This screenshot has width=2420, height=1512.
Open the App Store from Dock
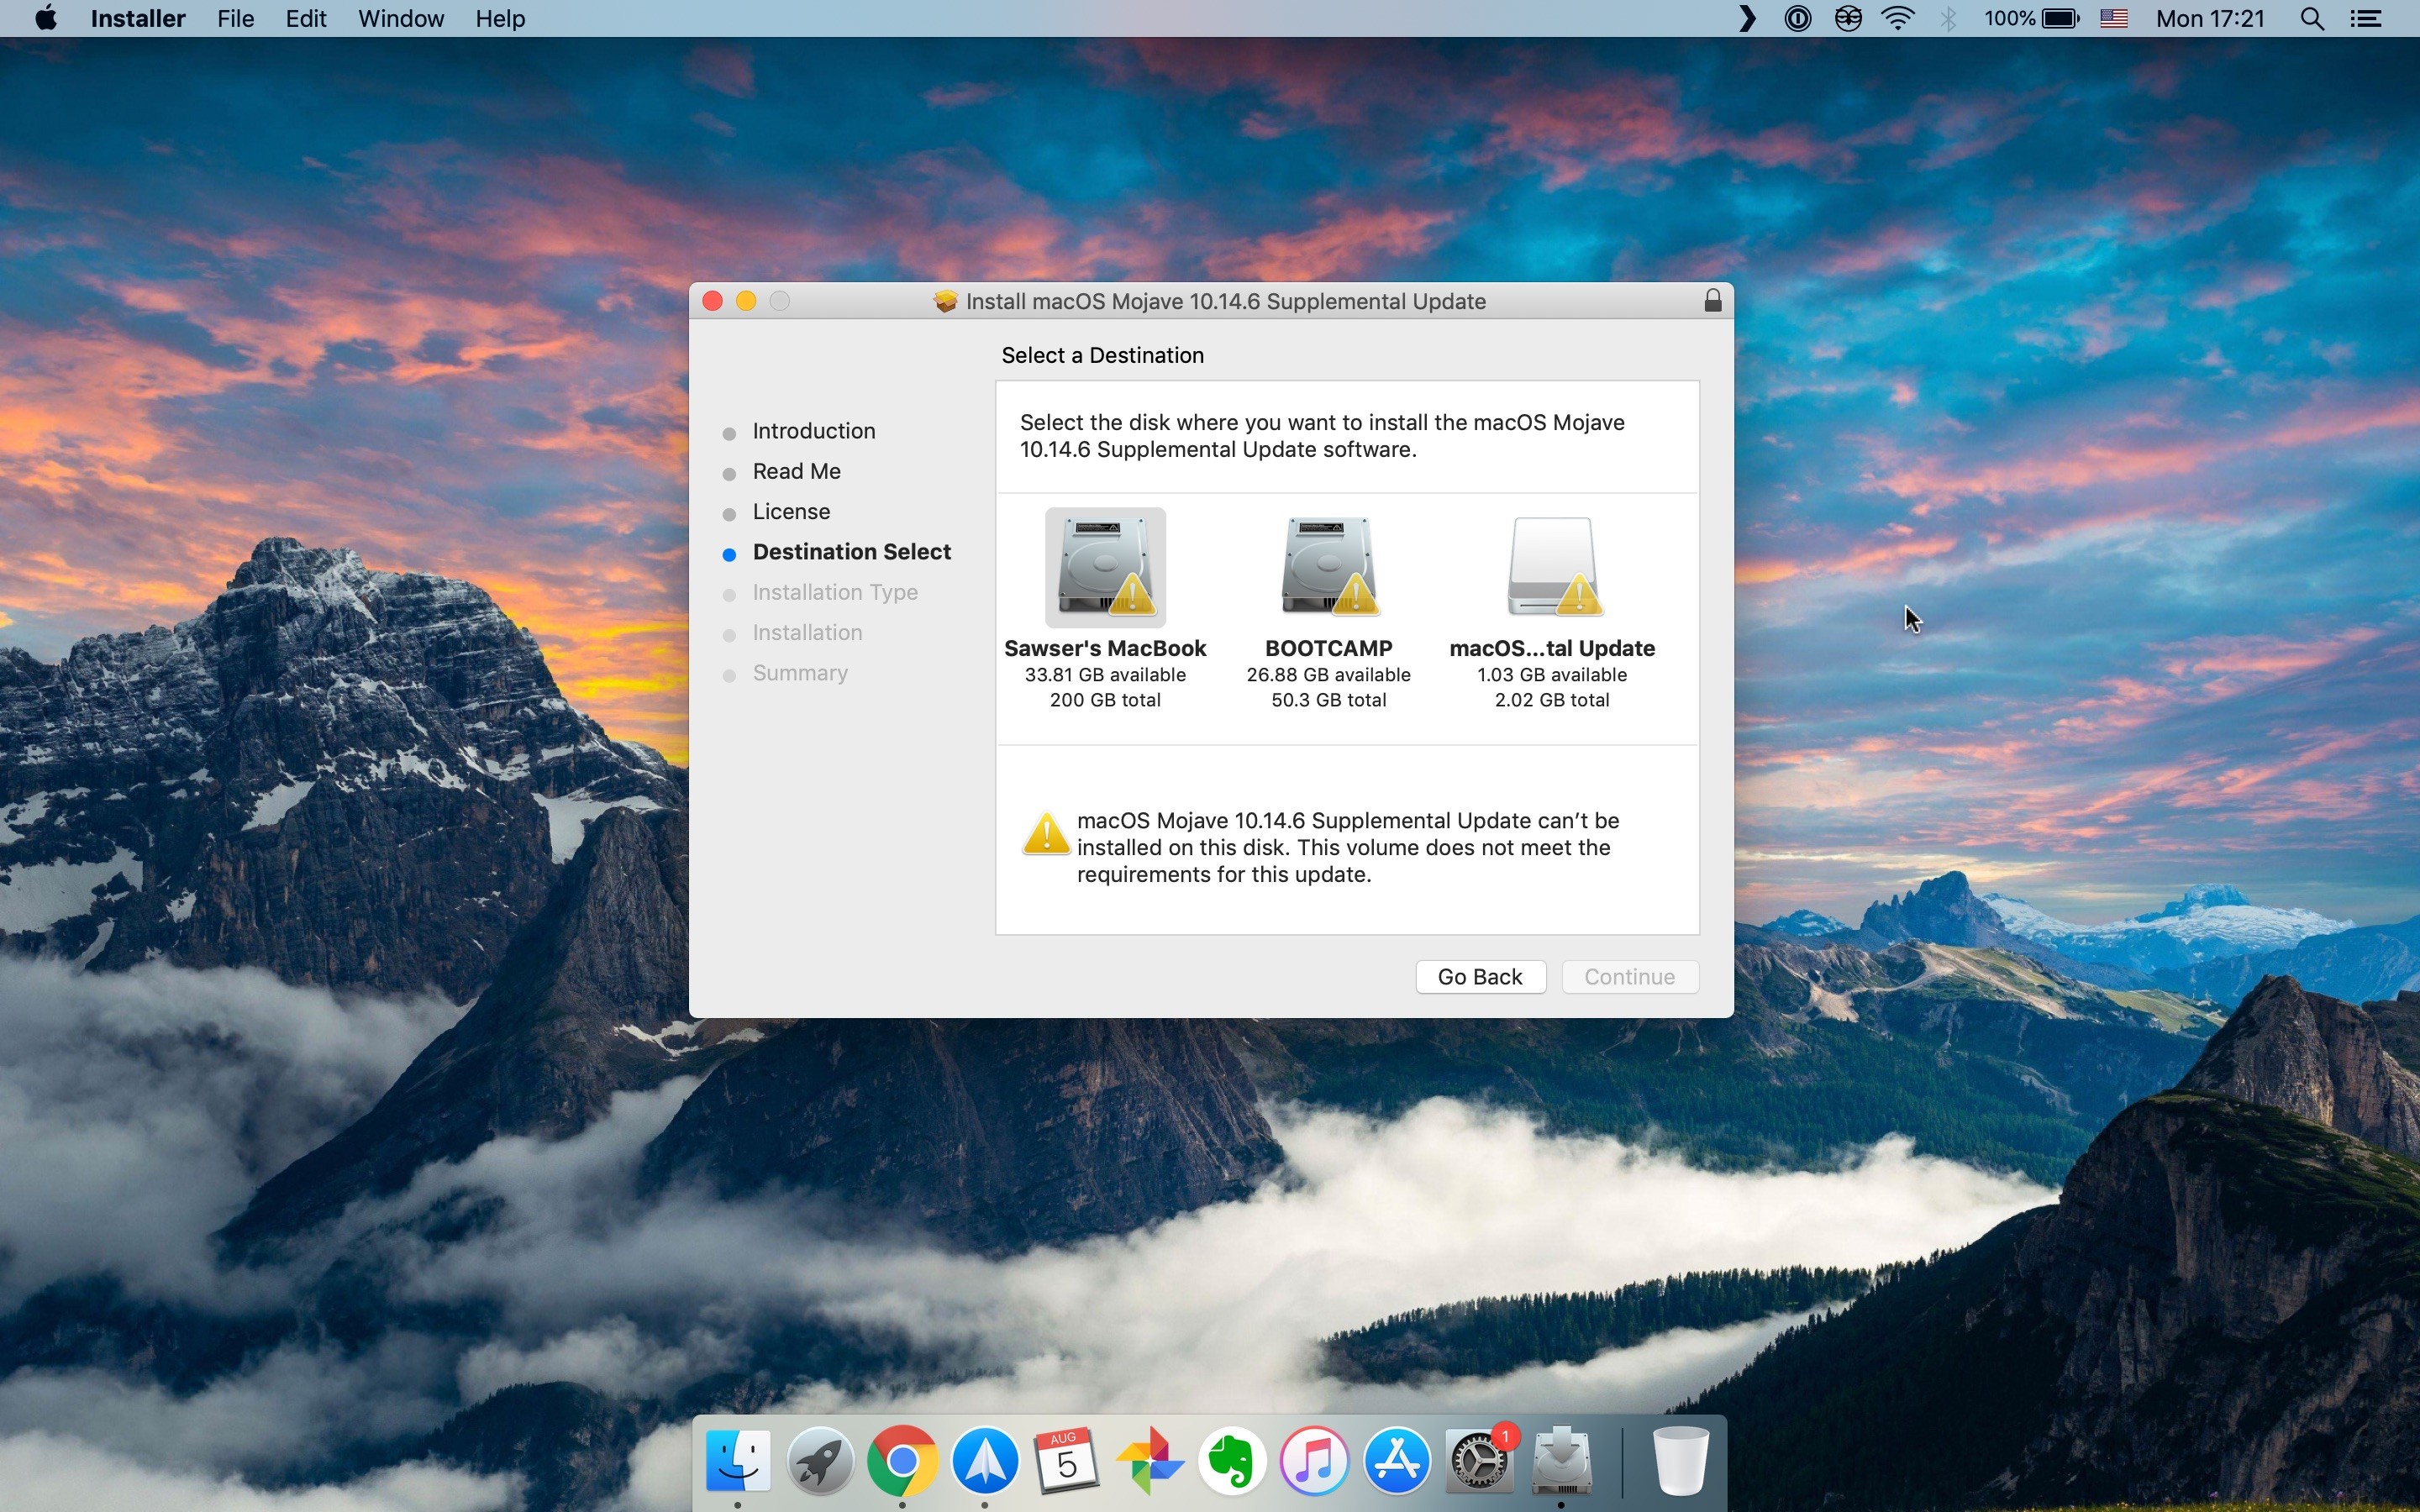1397,1461
